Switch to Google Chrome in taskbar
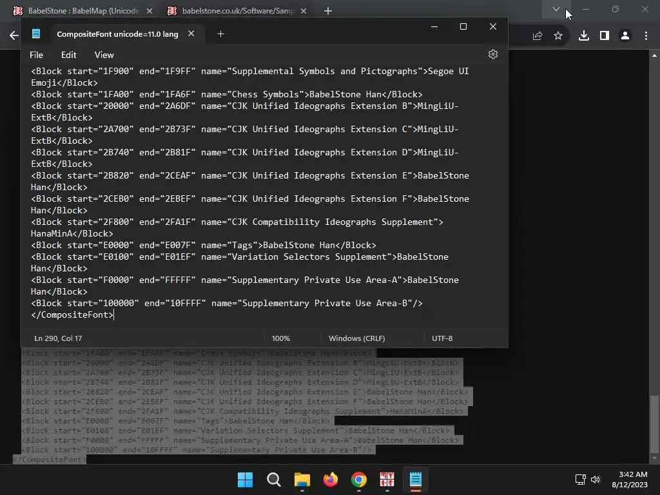This screenshot has width=660, height=495. 358,480
